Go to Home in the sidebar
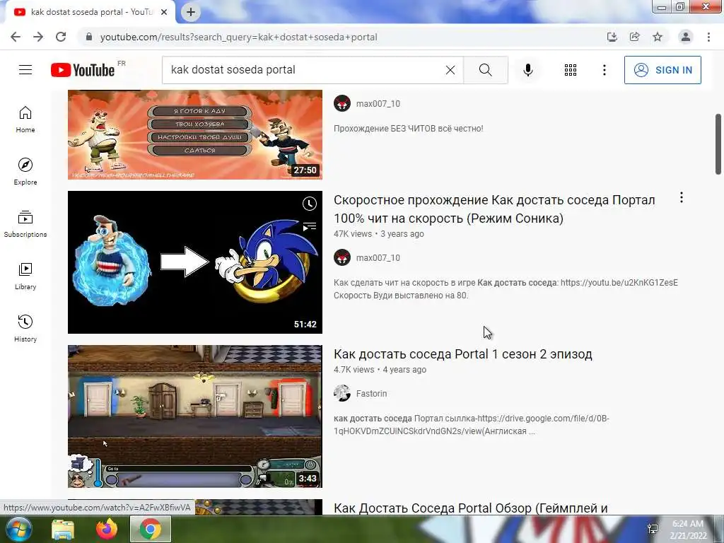724x543 pixels. point(25,119)
